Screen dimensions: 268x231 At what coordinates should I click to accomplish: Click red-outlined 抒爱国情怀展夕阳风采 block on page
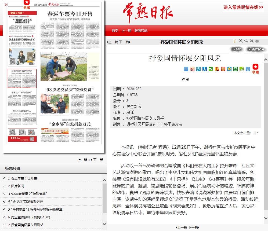(22, 78)
